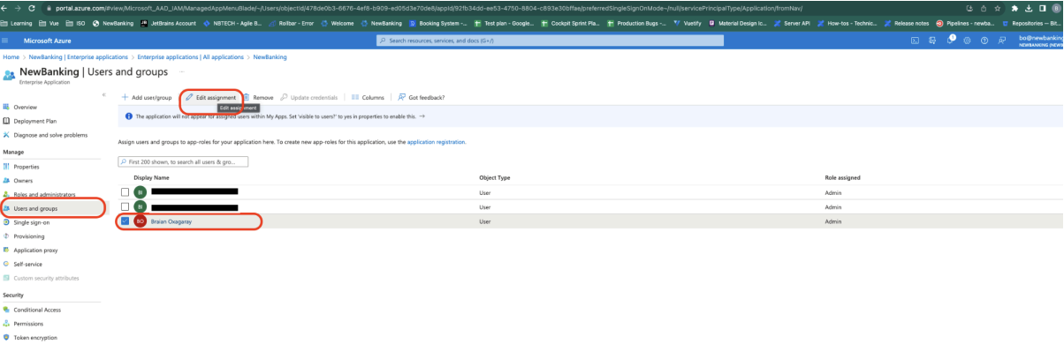Viewport: 1064px width, 344px height.
Task: Click Add user/group
Action: coord(146,97)
